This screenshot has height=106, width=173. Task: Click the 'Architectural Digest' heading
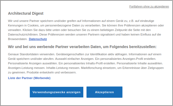tap(26, 13)
